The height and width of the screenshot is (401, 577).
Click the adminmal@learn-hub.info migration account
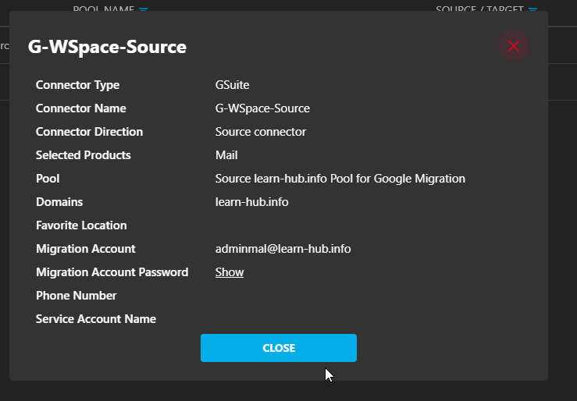tap(283, 249)
